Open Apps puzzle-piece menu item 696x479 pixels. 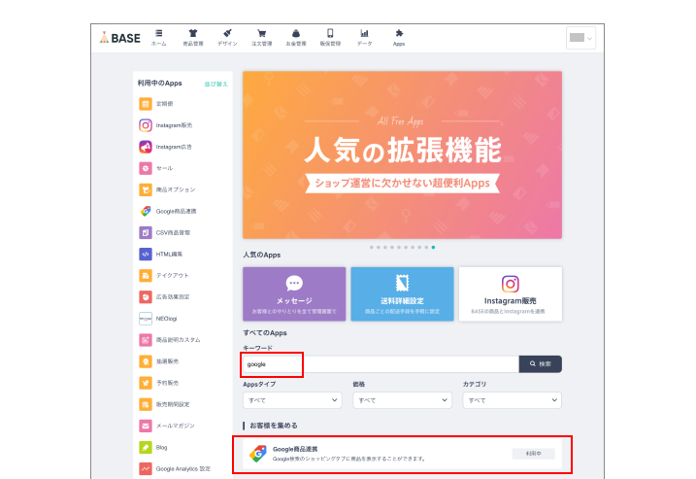tap(399, 38)
